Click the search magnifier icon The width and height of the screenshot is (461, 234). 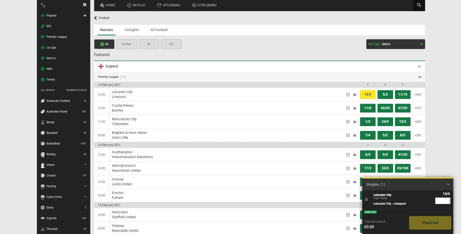(419, 5)
